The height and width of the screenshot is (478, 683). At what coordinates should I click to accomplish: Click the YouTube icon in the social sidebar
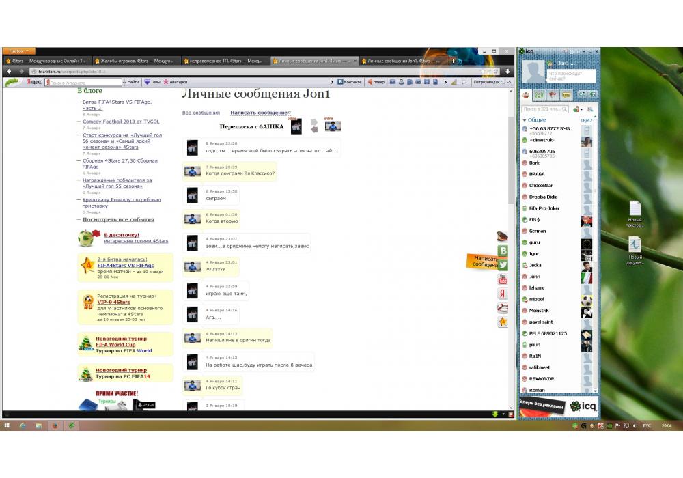[503, 279]
